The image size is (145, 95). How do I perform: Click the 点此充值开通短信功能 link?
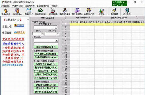(x=12, y=65)
